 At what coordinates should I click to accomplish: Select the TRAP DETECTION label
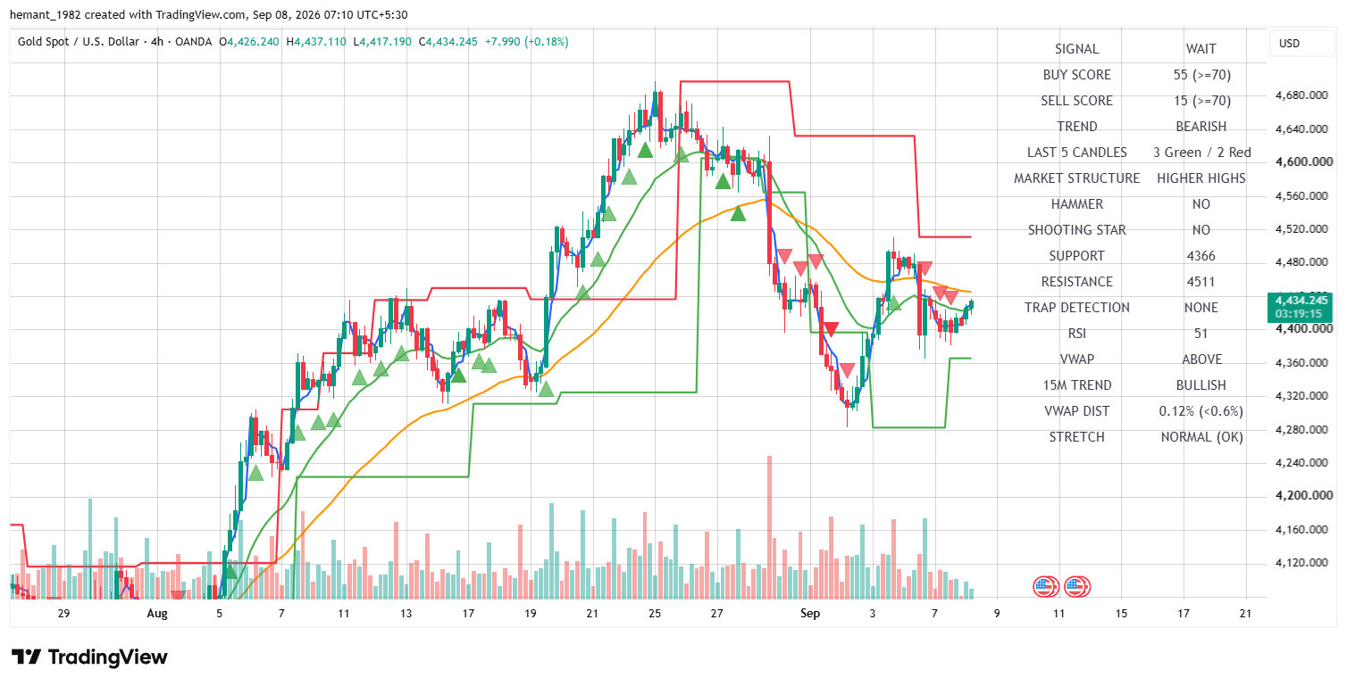pos(1076,308)
